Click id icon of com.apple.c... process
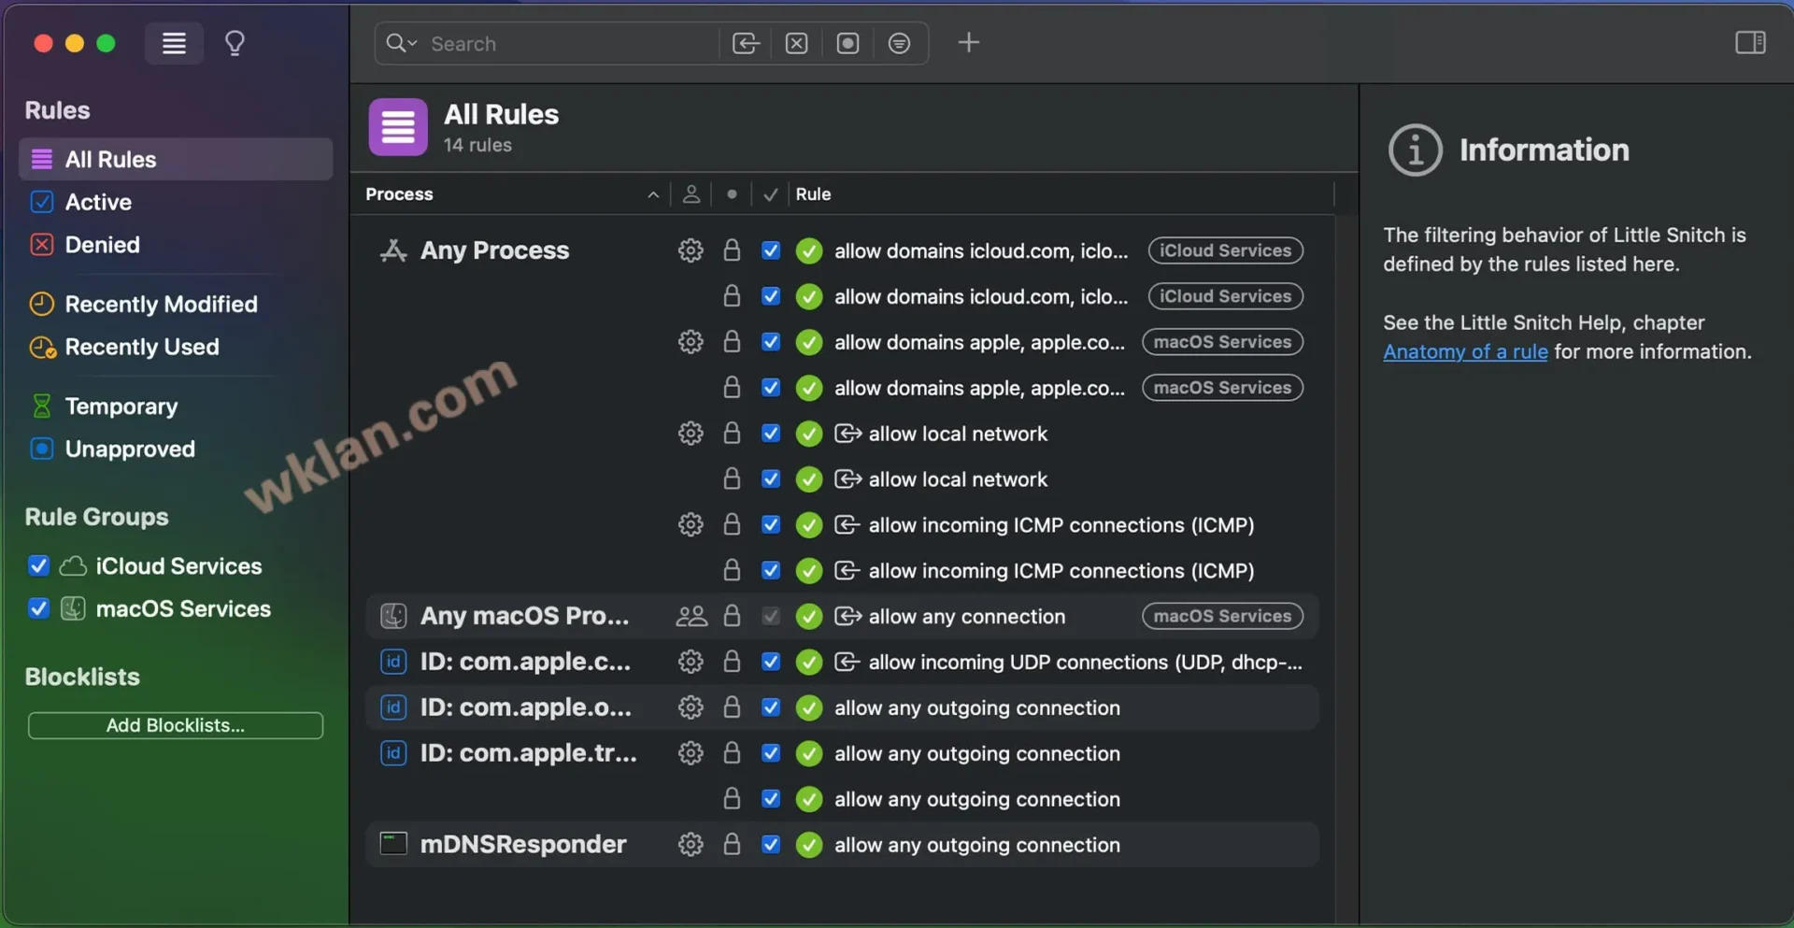The height and width of the screenshot is (928, 1794). coord(393,662)
